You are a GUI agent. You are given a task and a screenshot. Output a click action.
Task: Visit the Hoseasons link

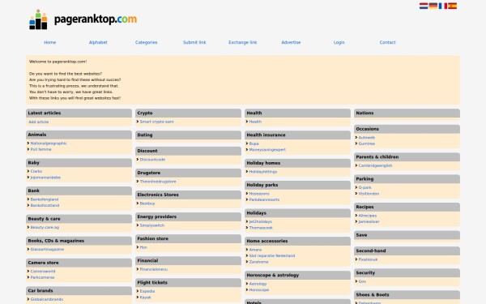coord(259,194)
